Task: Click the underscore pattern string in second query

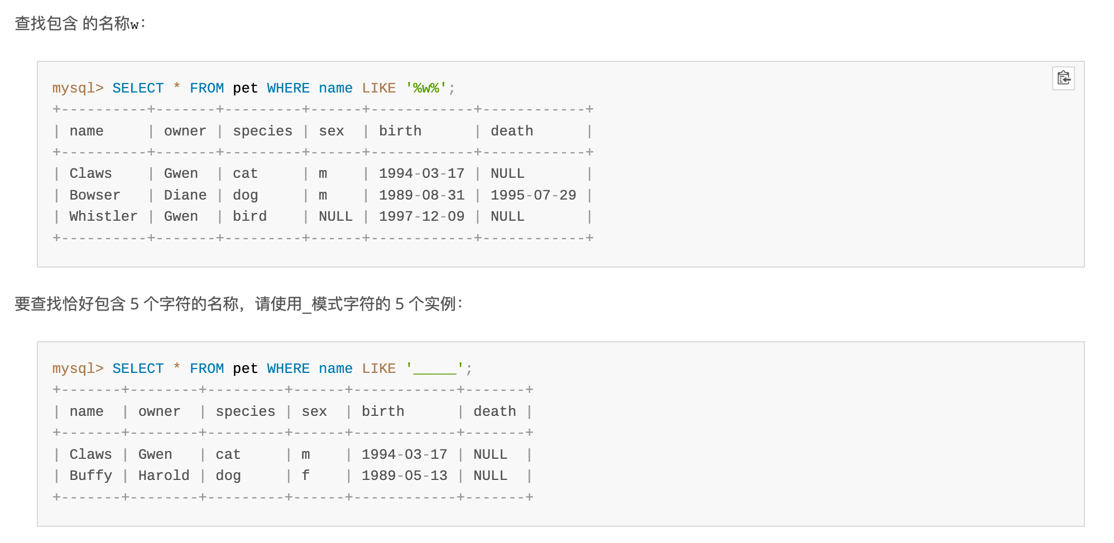Action: (x=435, y=369)
